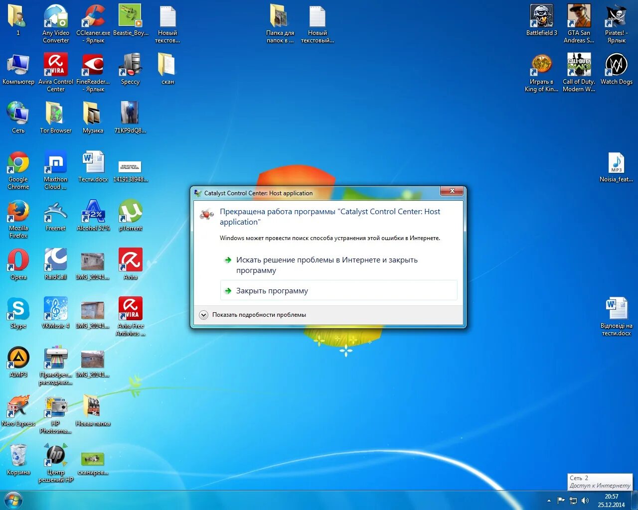638x510 pixels.
Task: Open Avira Free Antivirus icon
Action: click(130, 317)
